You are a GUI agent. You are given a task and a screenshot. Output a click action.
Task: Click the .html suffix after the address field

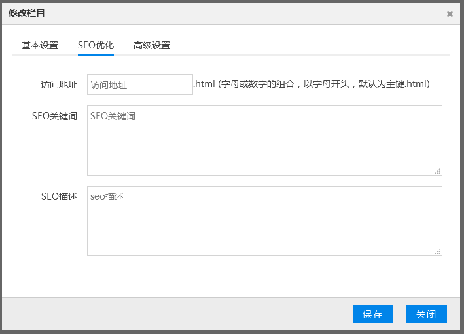point(204,84)
